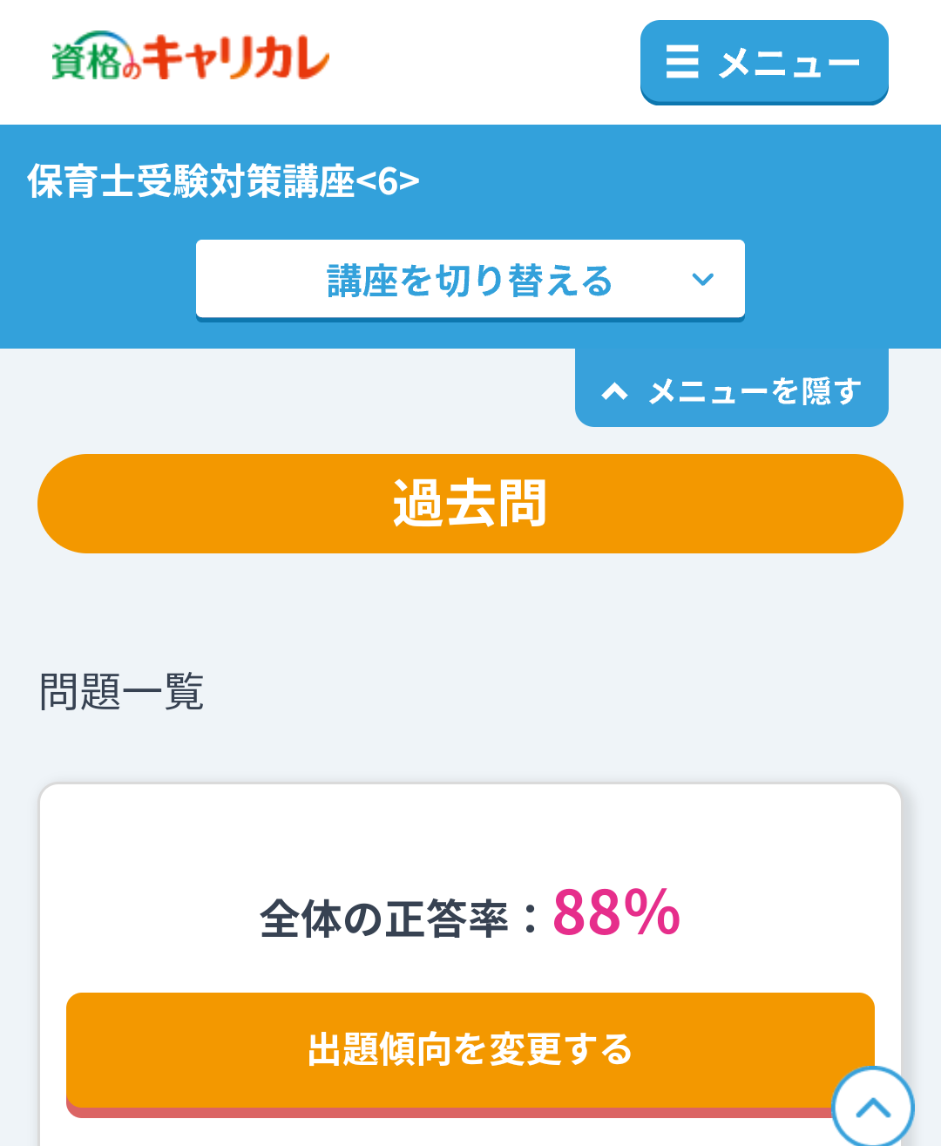
Task: Click the 過去問 text label
Action: point(470,504)
